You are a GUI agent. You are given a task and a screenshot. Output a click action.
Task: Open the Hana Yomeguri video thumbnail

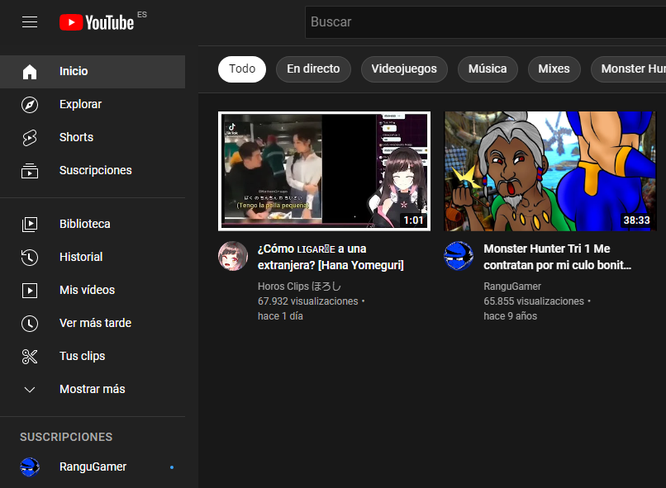click(324, 171)
